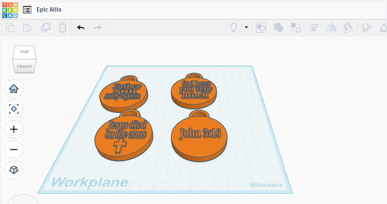Toggle Show all lightbulb icon
The image size is (387, 204).
(233, 28)
